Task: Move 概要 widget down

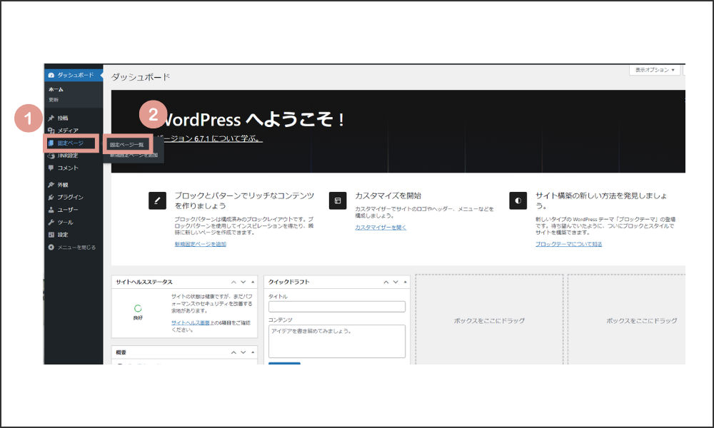Action: (x=243, y=352)
